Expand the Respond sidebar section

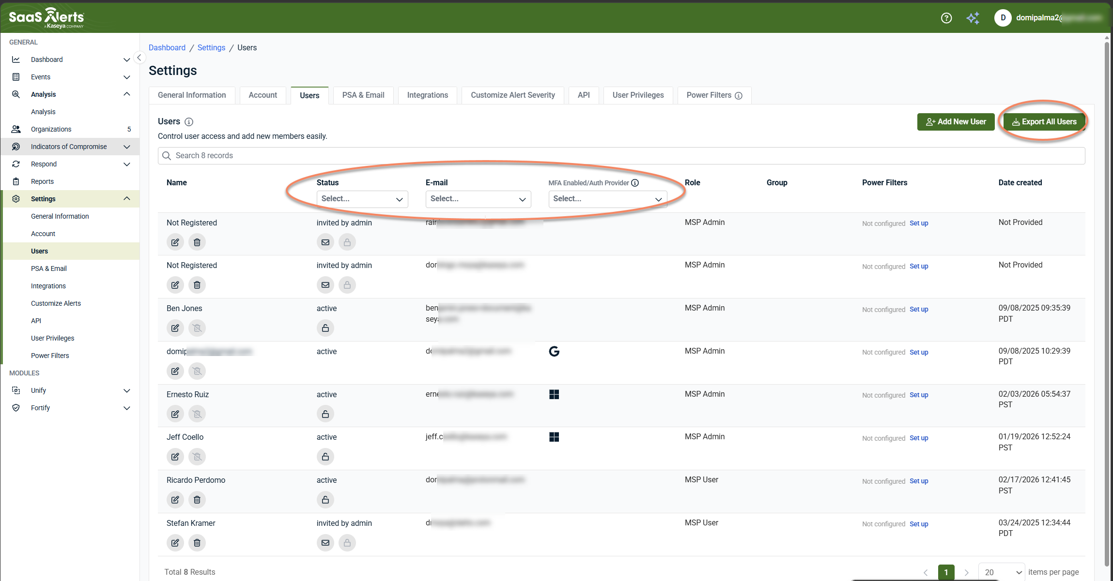coord(126,164)
